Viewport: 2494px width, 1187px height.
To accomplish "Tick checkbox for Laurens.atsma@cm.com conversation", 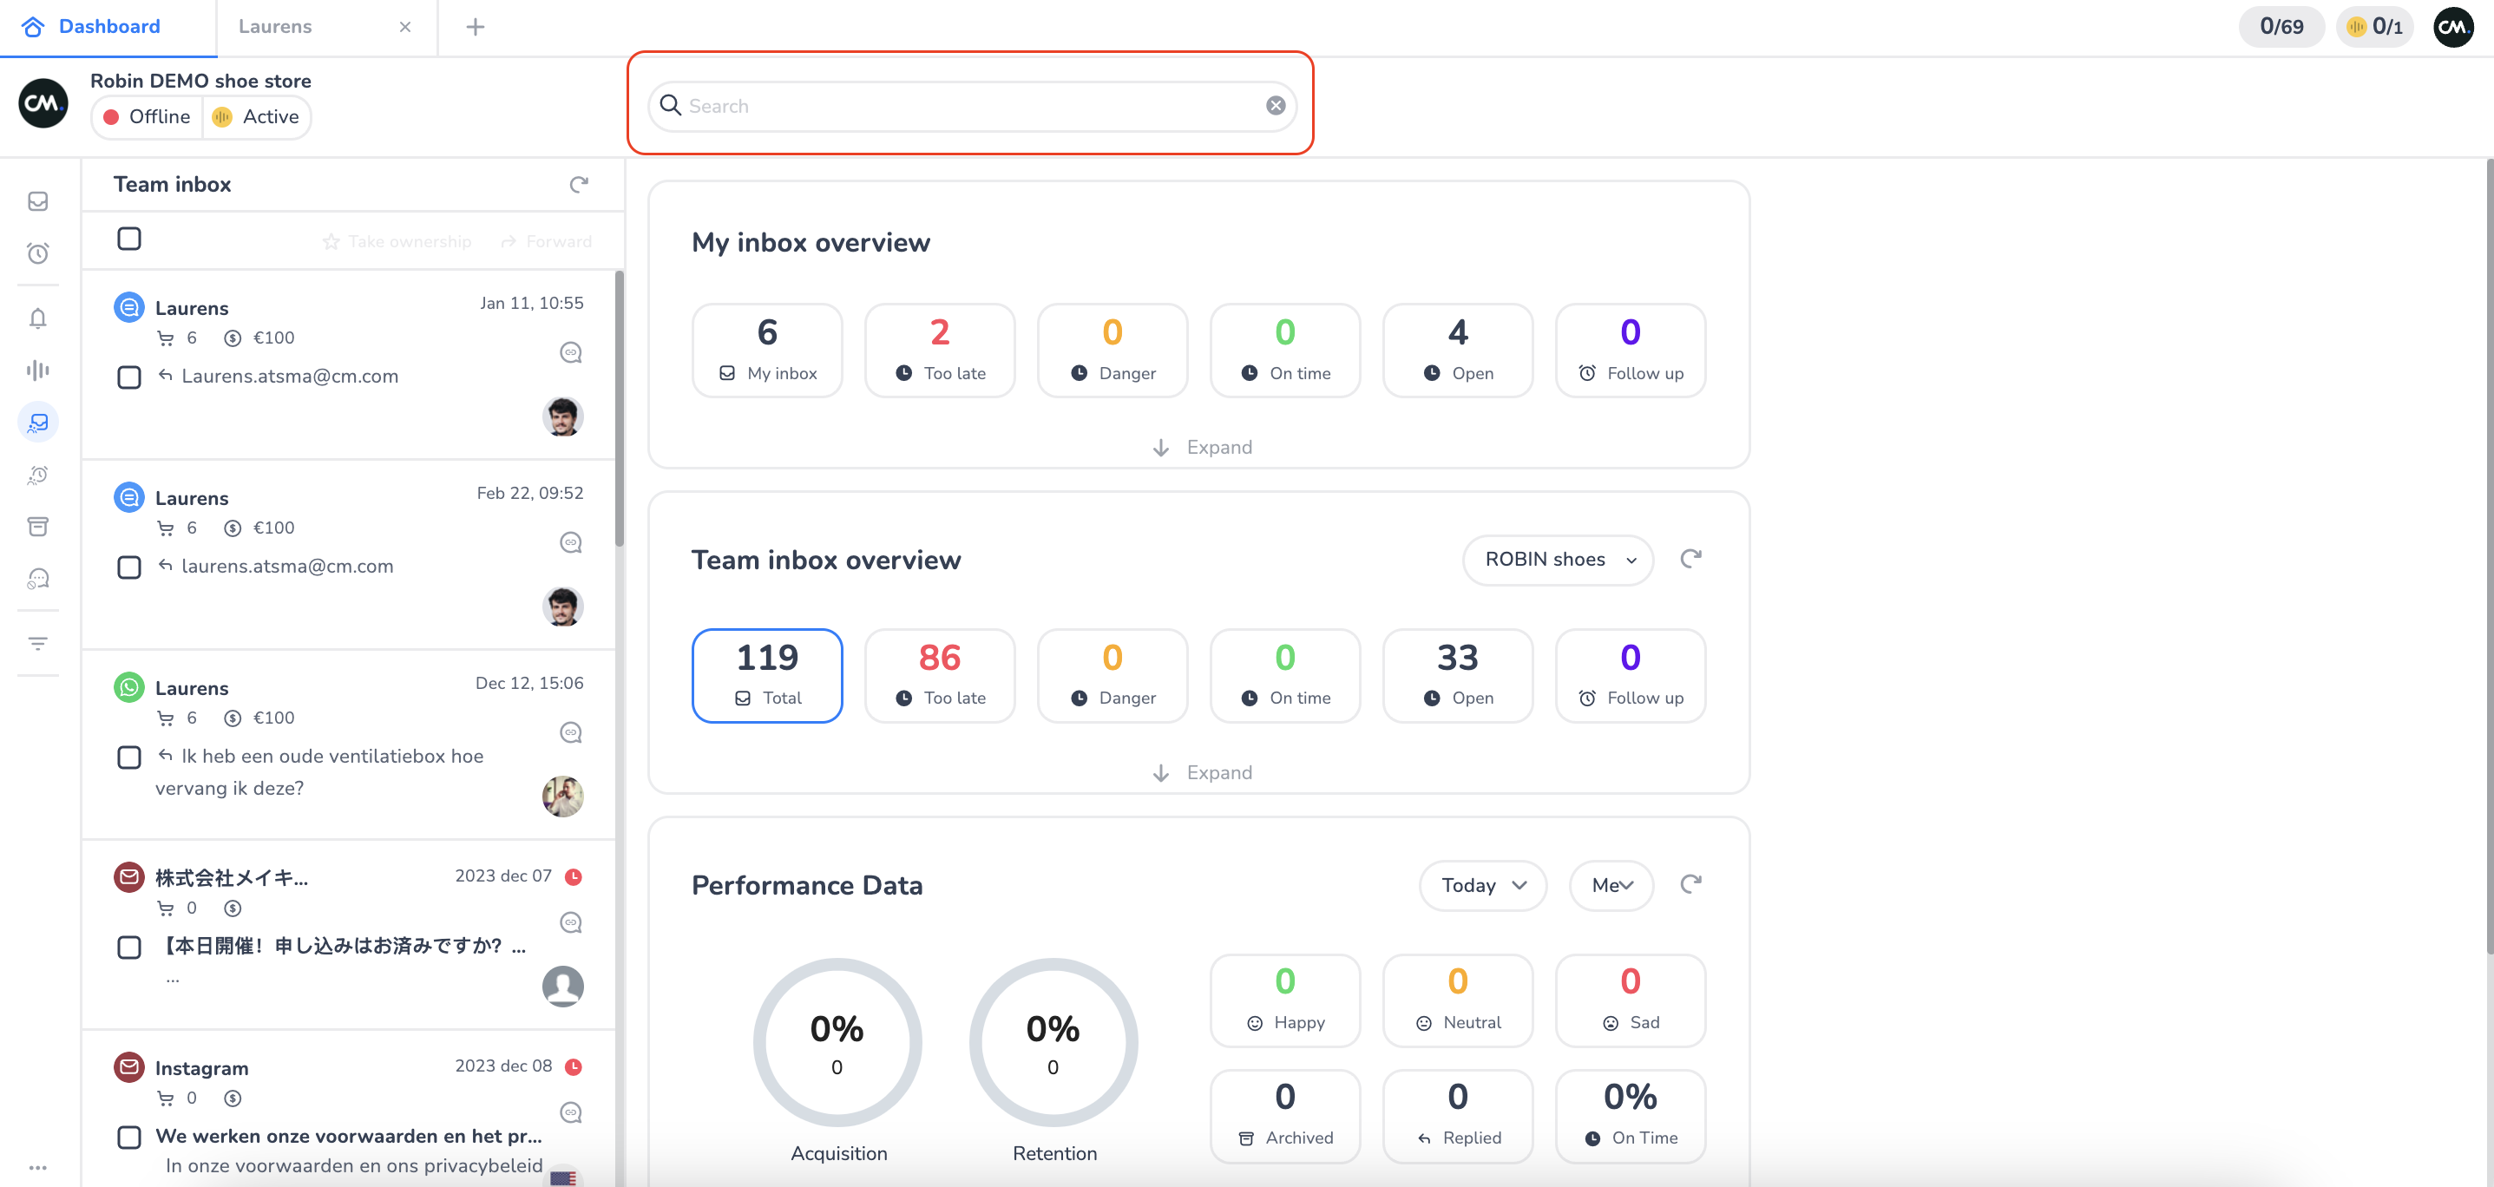I will coord(128,377).
